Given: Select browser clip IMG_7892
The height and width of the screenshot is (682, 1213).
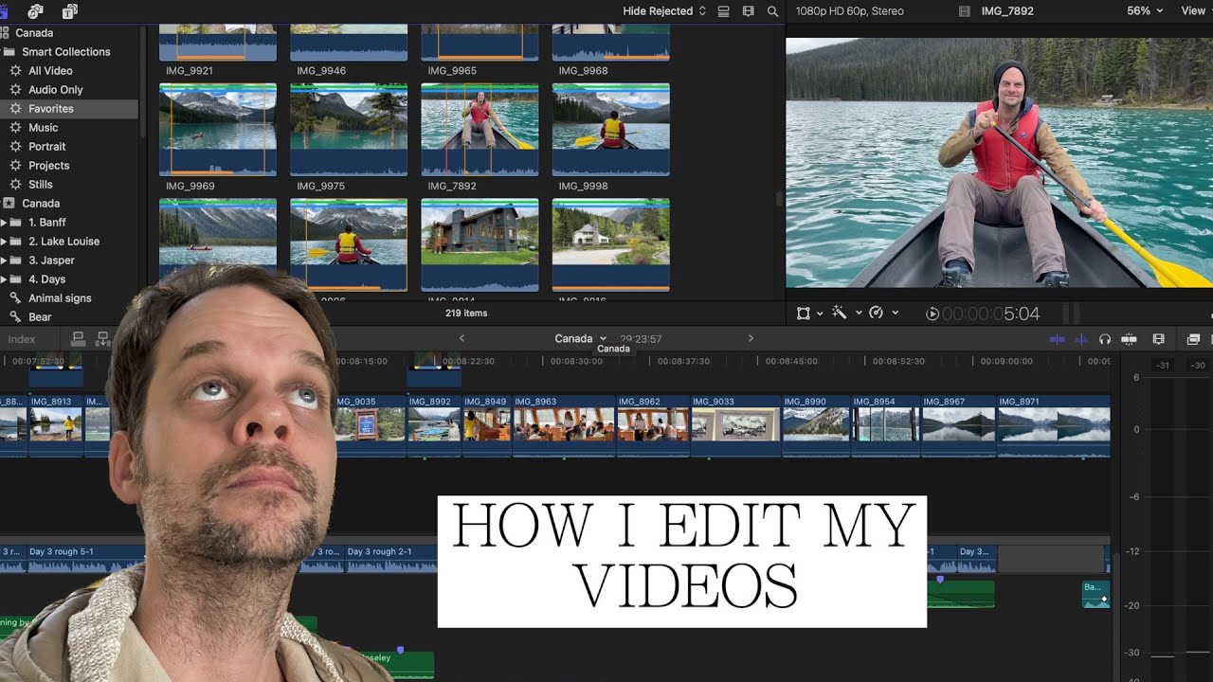Looking at the screenshot, I should click(x=480, y=130).
